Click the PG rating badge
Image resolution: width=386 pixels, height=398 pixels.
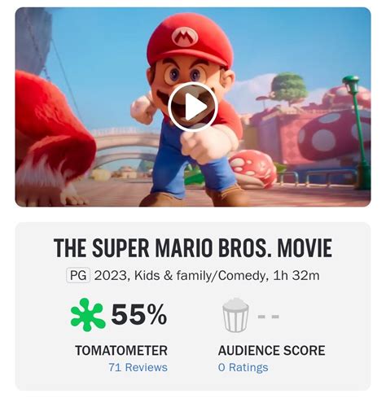pos(78,275)
